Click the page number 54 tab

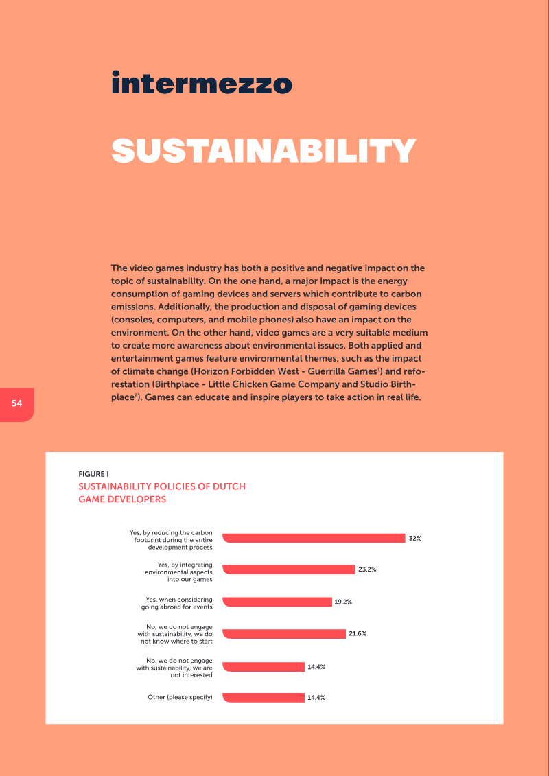(17, 403)
